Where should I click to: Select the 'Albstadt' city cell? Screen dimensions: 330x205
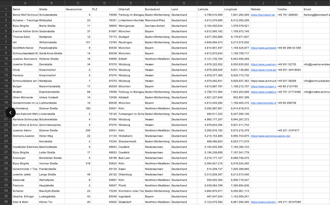click(131, 97)
